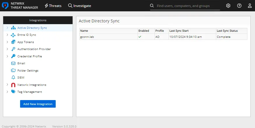Sort by the Name column header
This screenshot has height=128, width=255.
pos(108,31)
